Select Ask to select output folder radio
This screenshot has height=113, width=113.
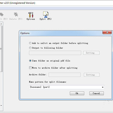(30, 43)
